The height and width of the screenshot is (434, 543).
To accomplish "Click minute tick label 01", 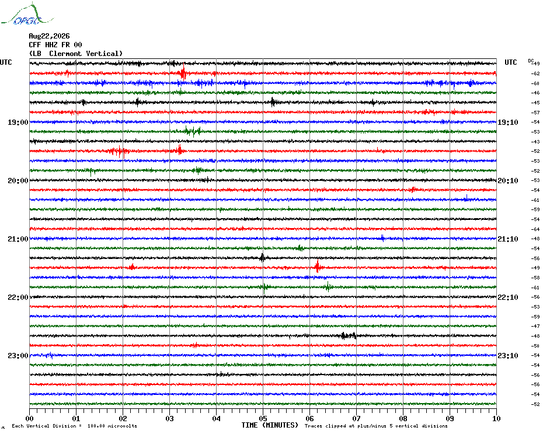I will 76,418.
